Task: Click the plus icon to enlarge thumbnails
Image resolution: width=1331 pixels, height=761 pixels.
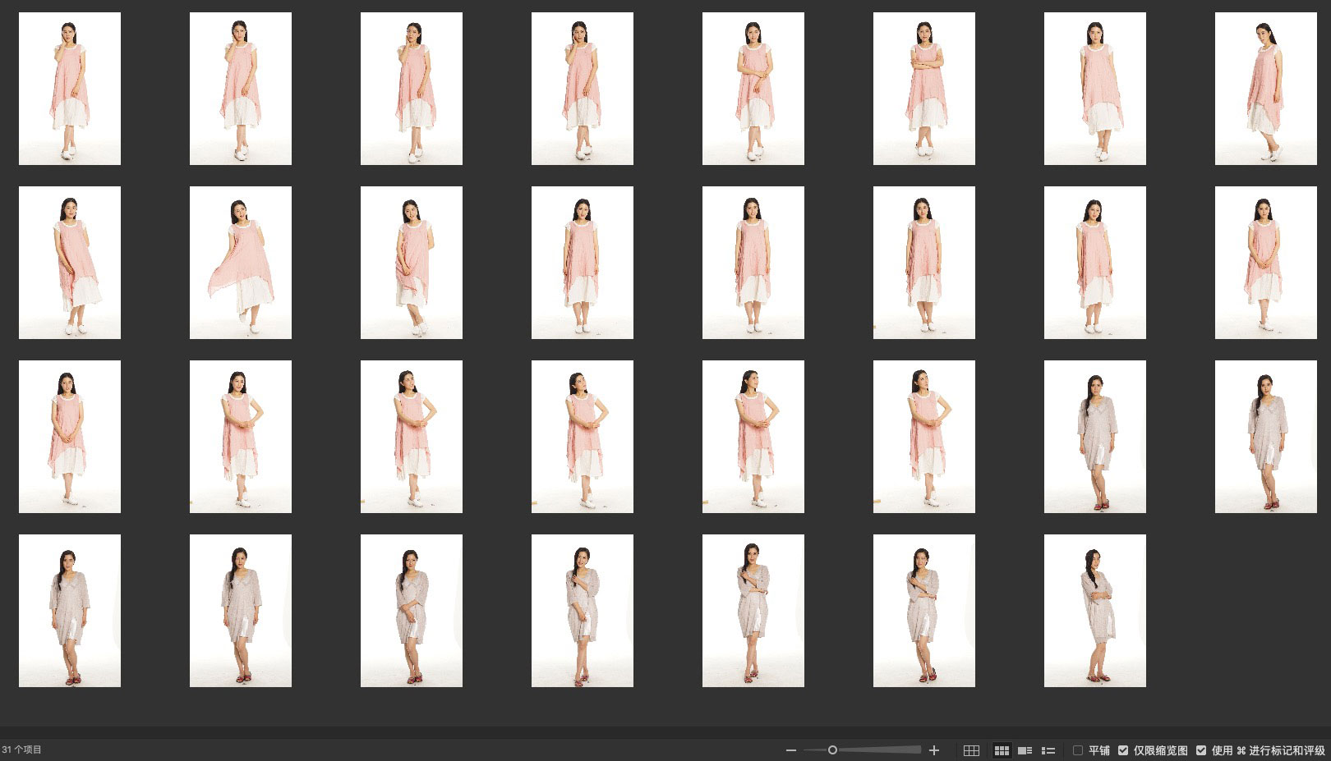Action: [x=933, y=750]
